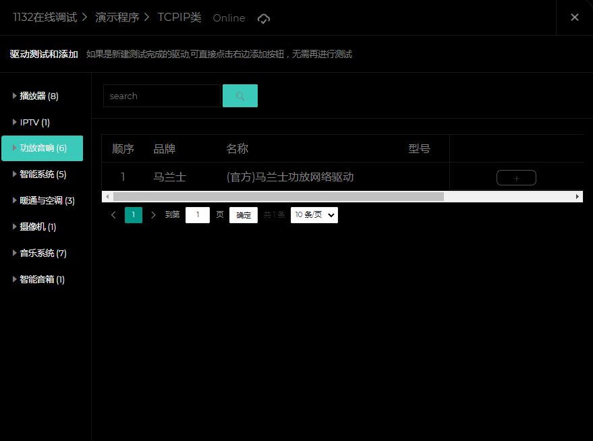
Task: Go to next page arrow
Action: click(x=153, y=215)
